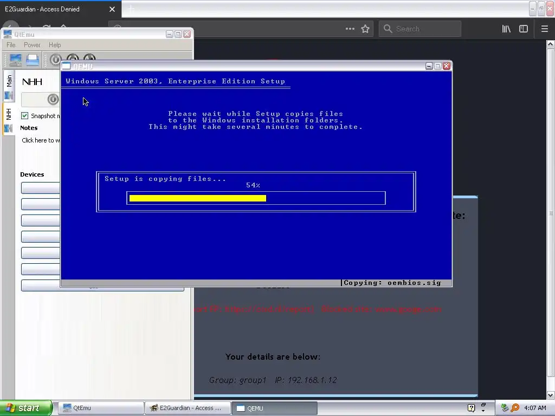Click the help question mark taskbar icon
The height and width of the screenshot is (416, 555).
pos(471,408)
